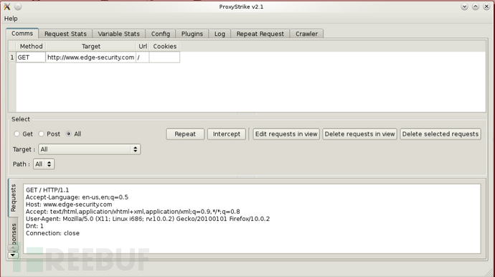Select the vertical Responses side tab
This screenshot has width=495, height=277.
click(x=13, y=233)
